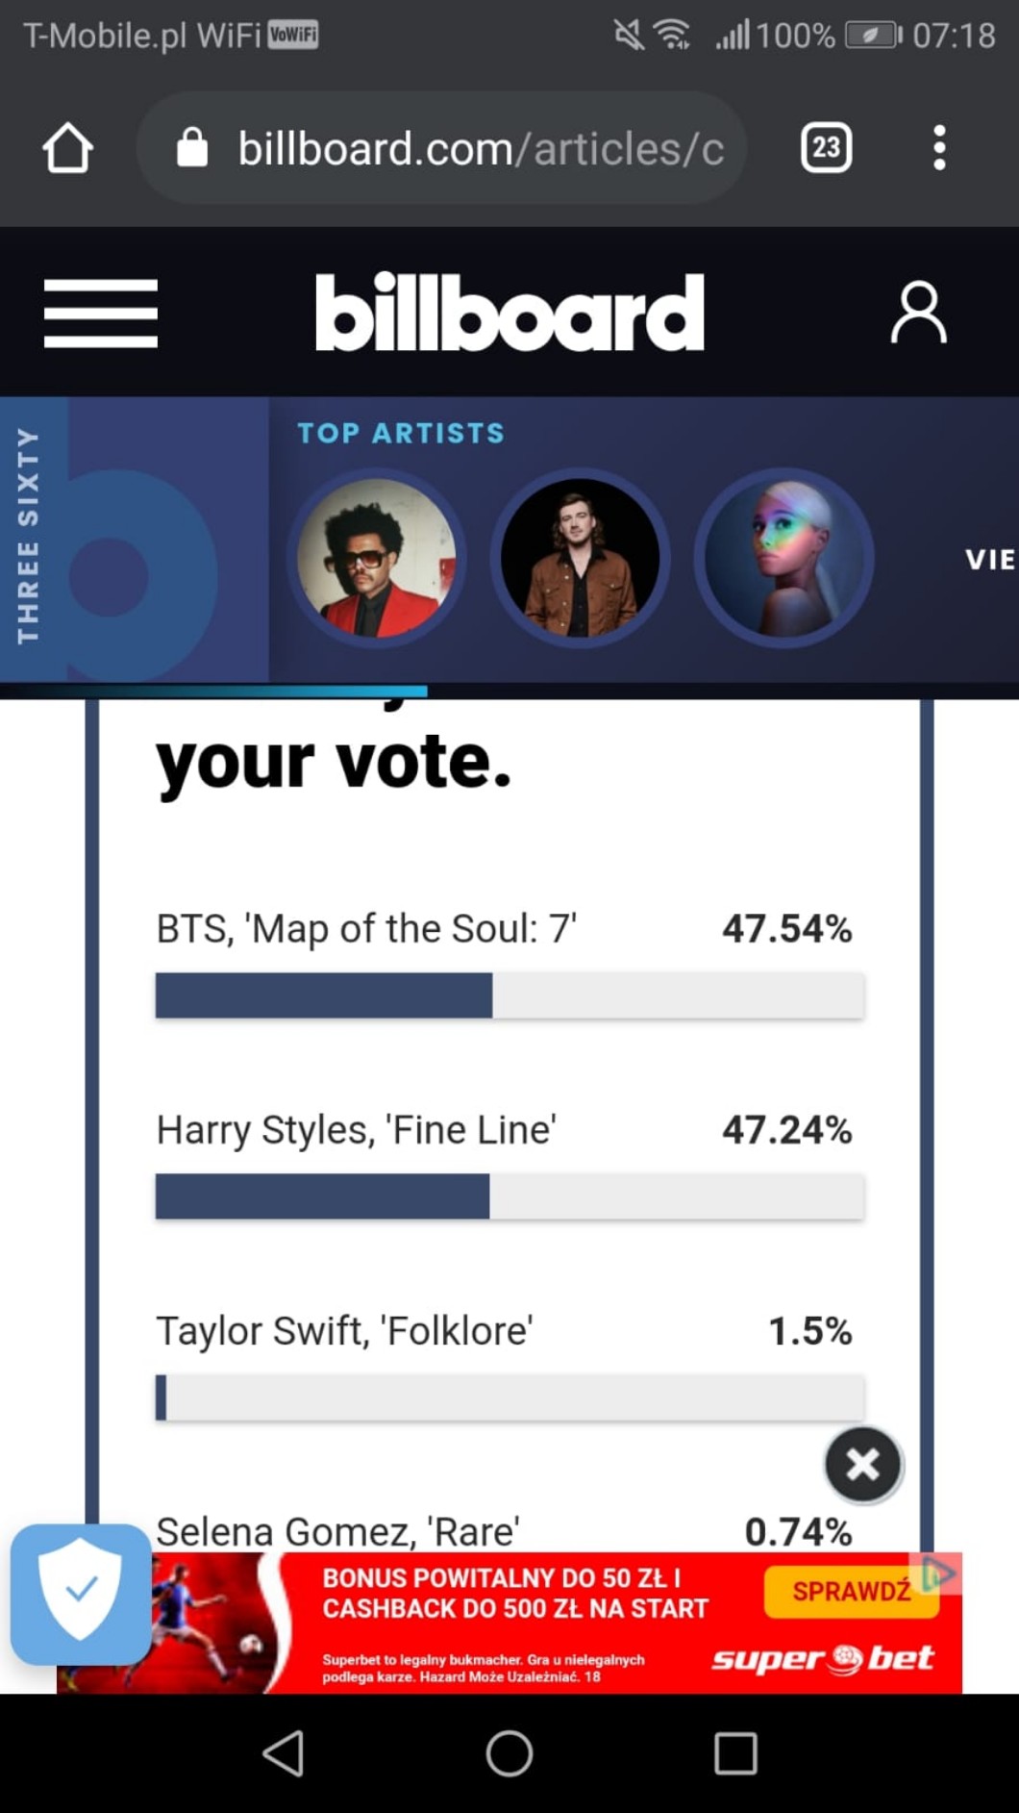This screenshot has height=1813, width=1019.
Task: Open the browser tab switcher showing 23
Action: 826,148
